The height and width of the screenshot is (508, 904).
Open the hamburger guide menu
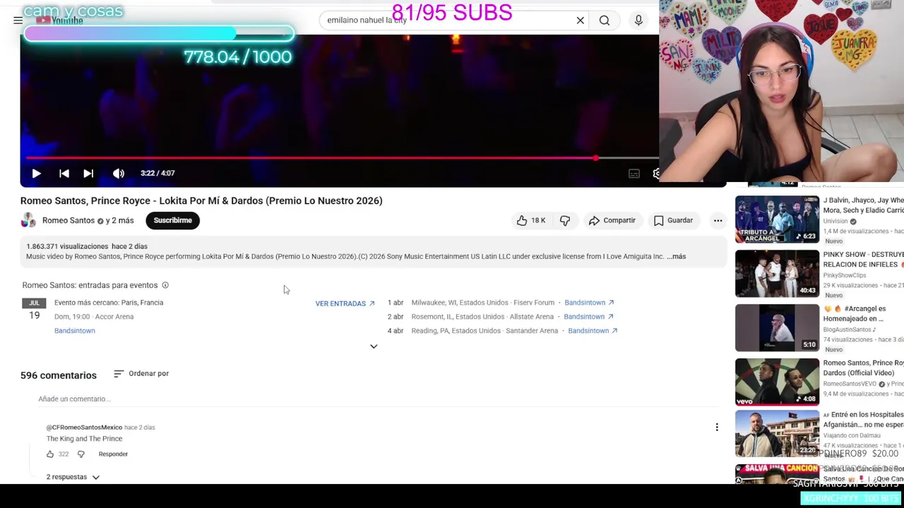pyautogui.click(x=18, y=20)
